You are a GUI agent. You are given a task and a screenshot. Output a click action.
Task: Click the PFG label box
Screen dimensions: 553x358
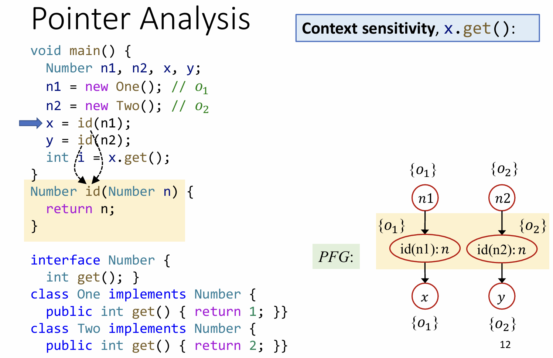336,256
